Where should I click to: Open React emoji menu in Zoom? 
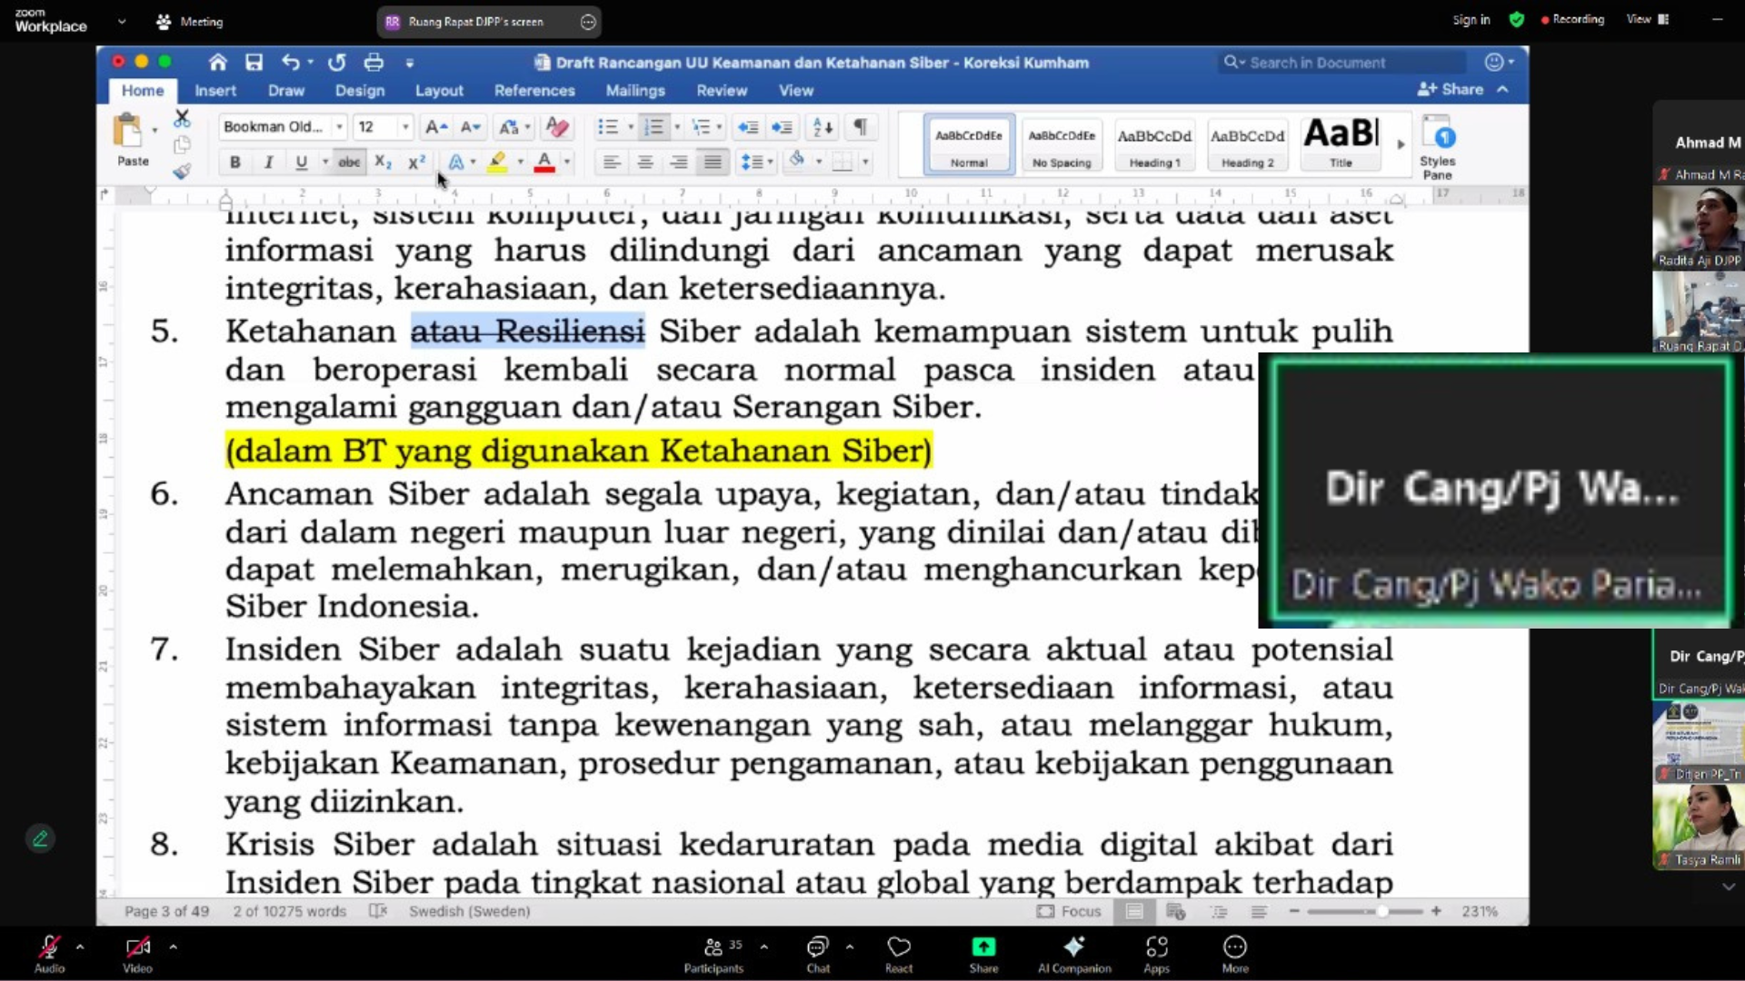899,954
